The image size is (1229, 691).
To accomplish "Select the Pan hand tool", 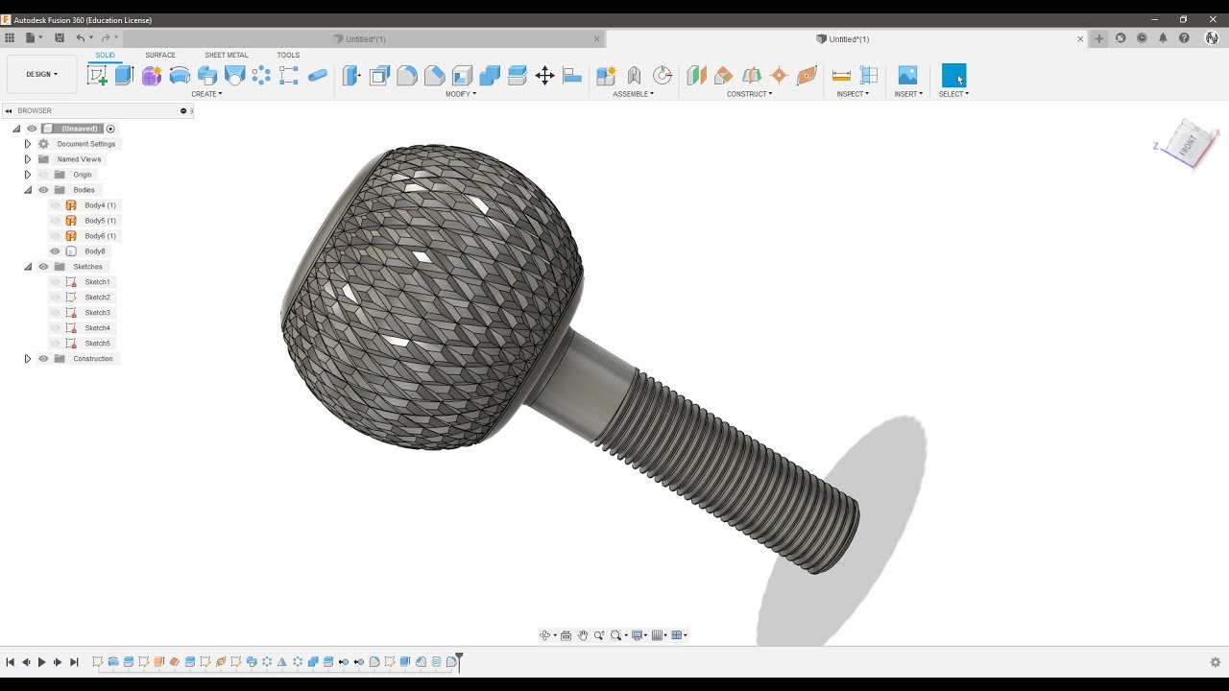I will point(583,635).
